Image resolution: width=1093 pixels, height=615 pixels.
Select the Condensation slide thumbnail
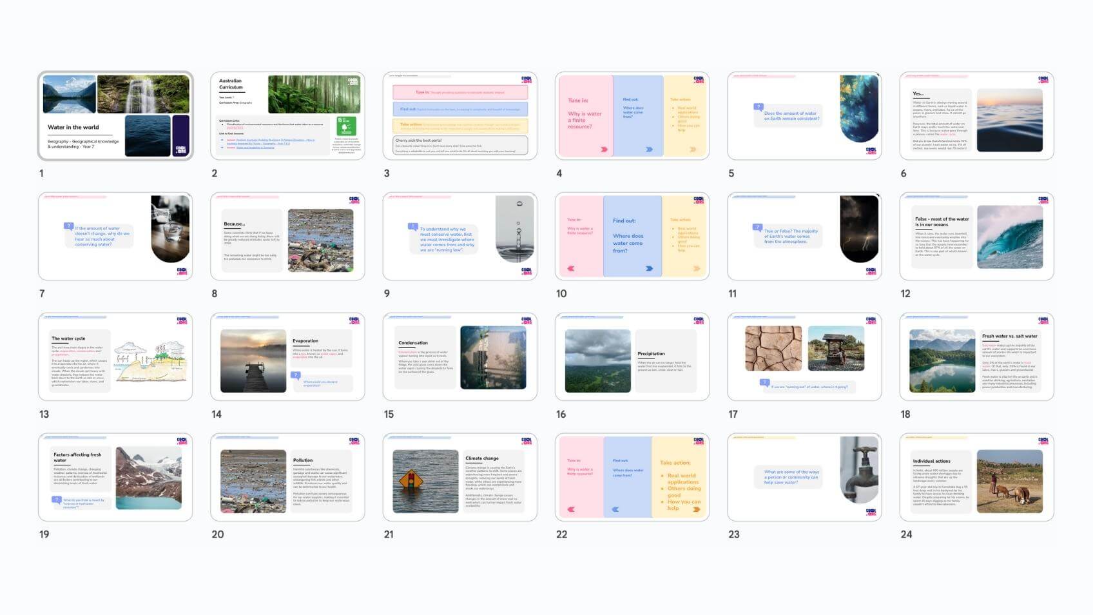(459, 356)
